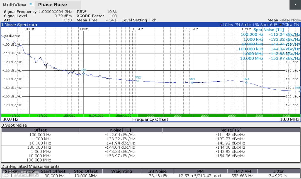Click the Spot Noise [T1] legend heading

point(269,30)
